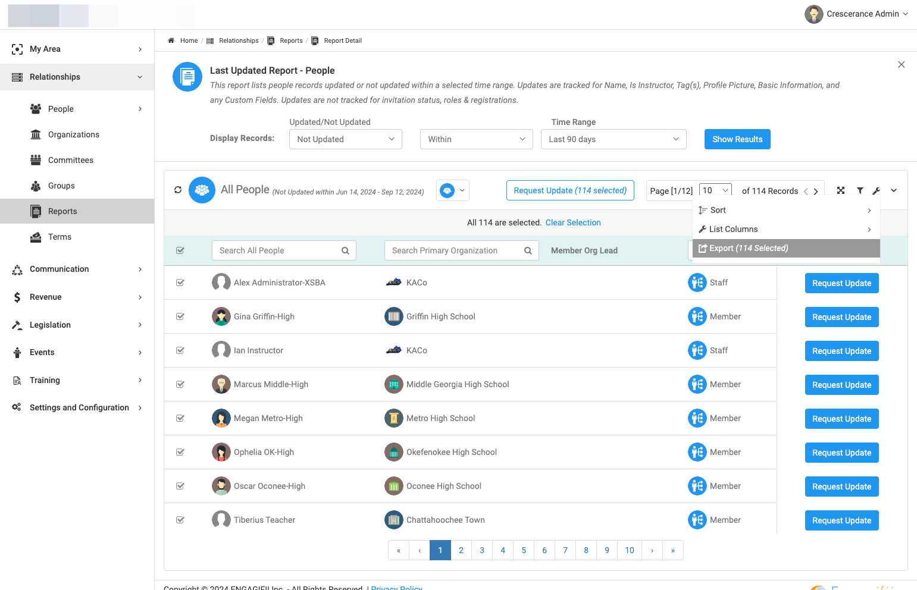Click the wrench tools icon

[877, 191]
